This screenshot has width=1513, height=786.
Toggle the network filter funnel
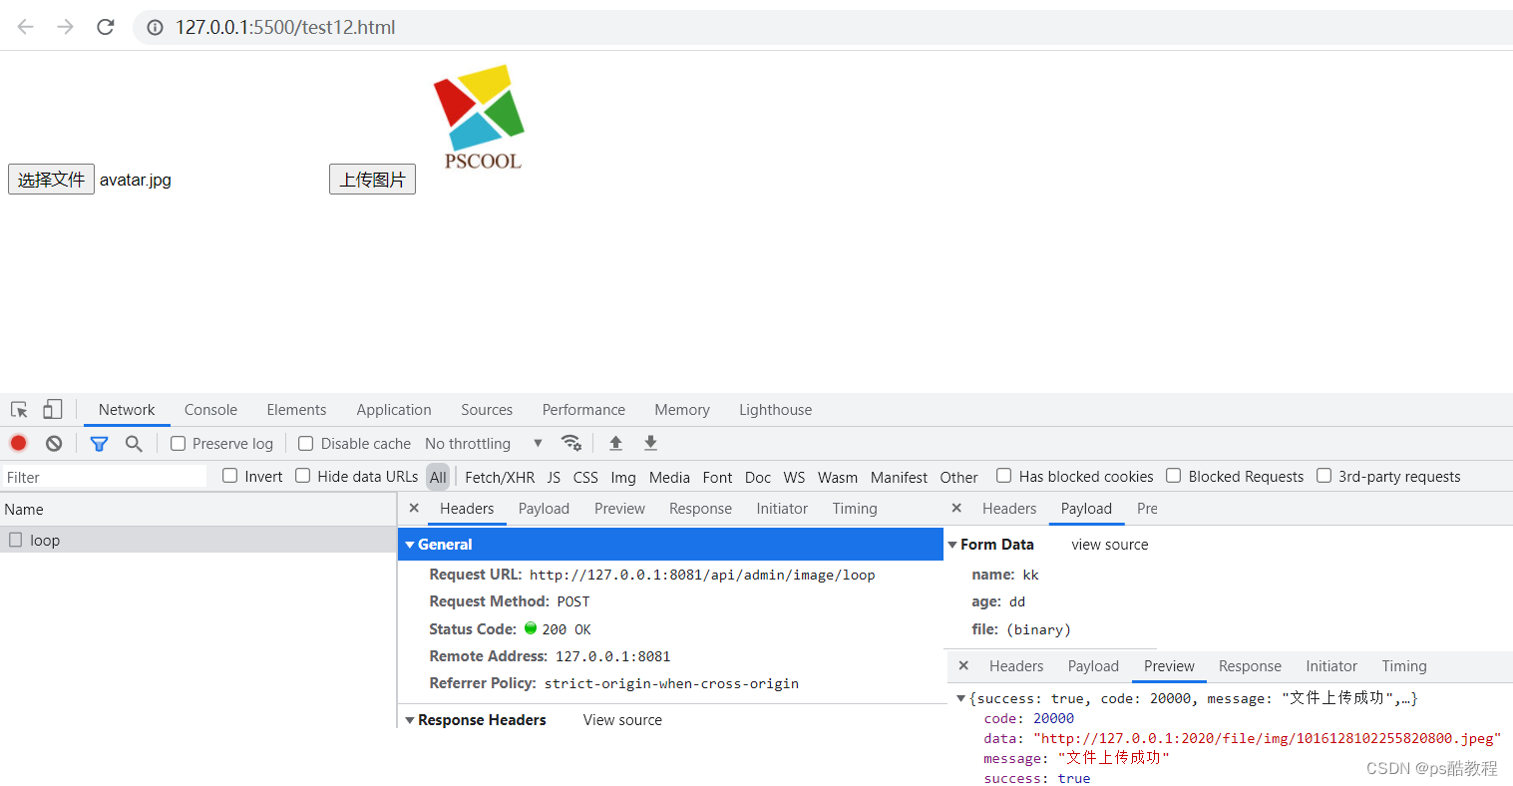pos(99,444)
